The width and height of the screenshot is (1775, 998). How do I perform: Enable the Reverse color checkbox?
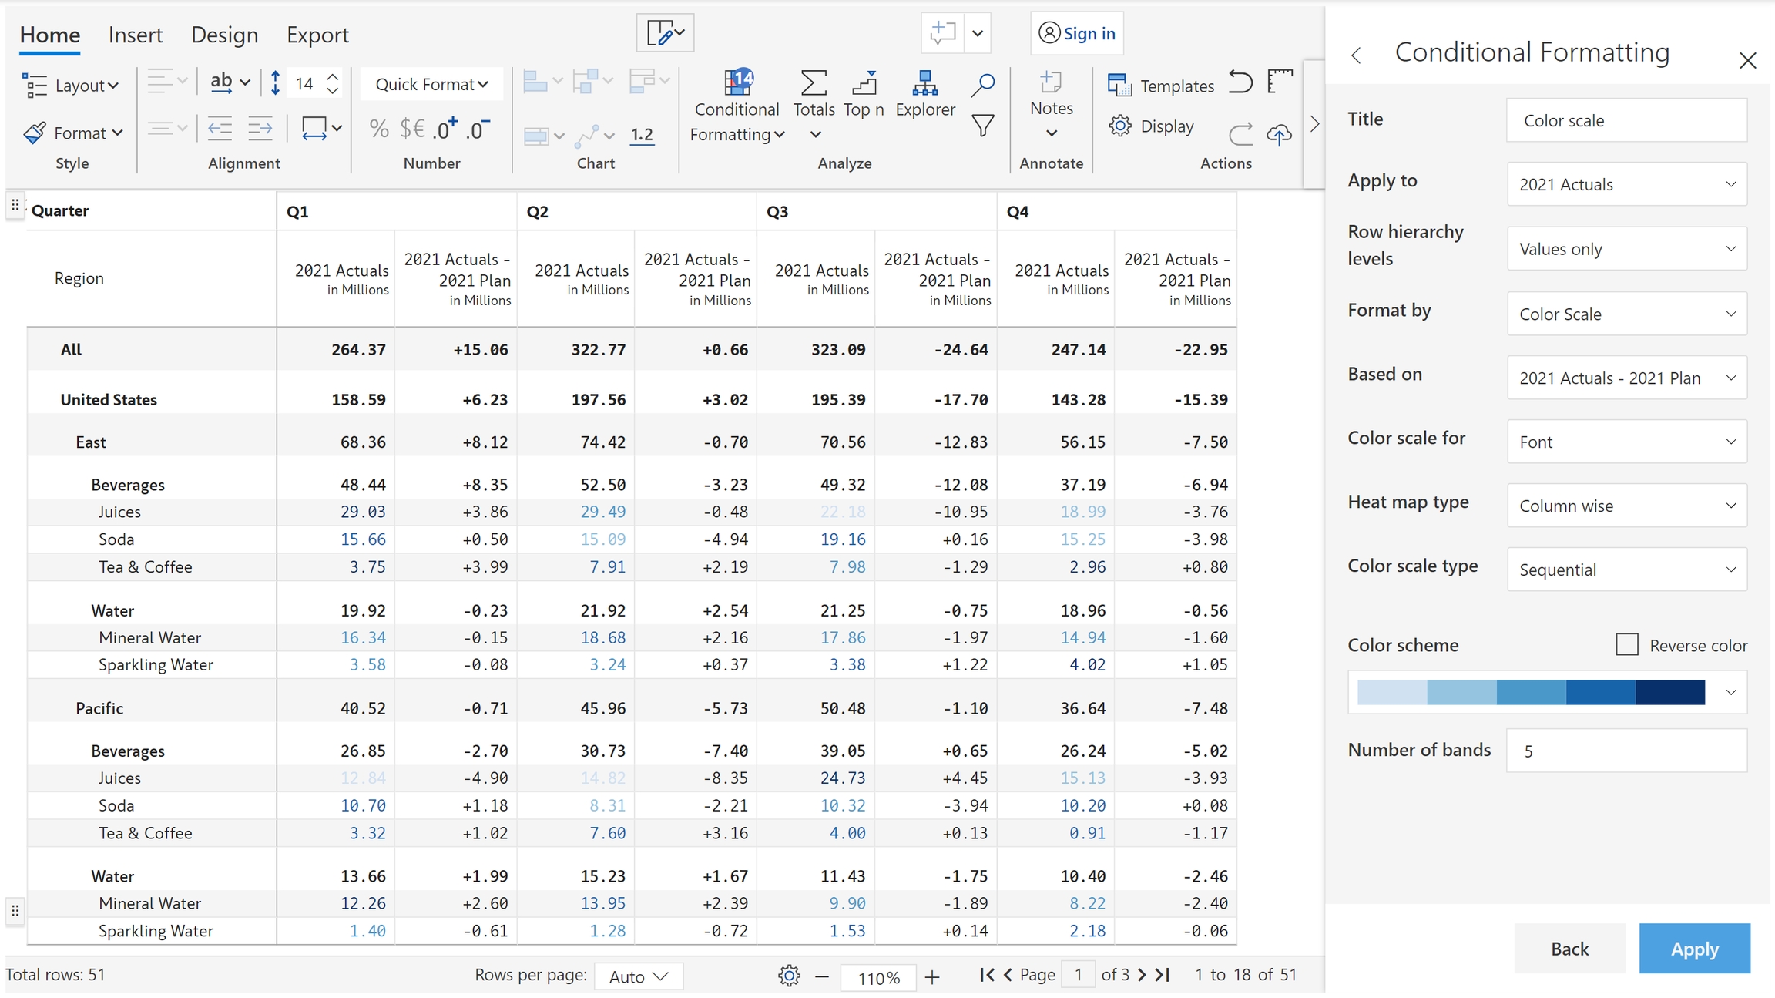pos(1626,644)
